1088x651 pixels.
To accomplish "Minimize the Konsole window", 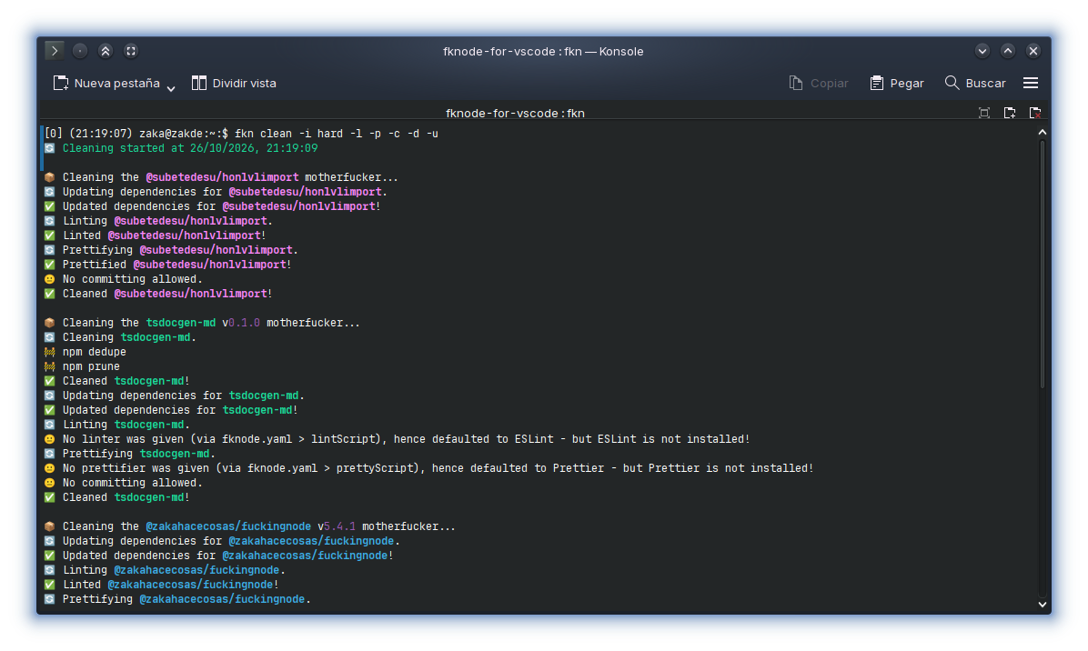I will 982,51.
